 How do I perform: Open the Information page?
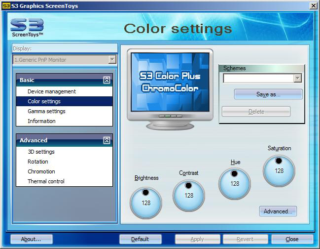41,121
